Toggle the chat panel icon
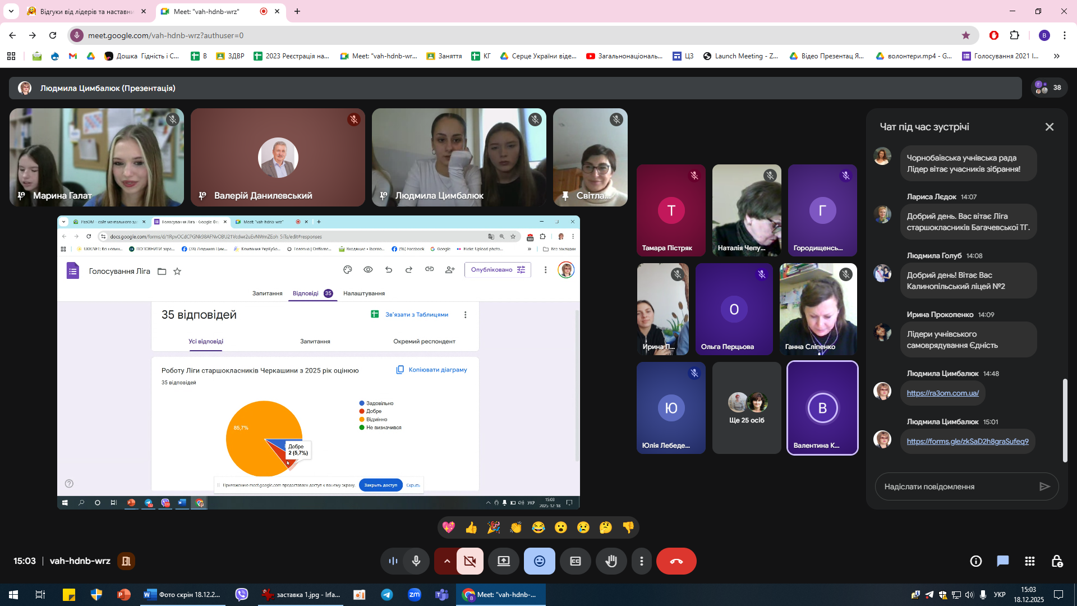Viewport: 1077px width, 606px height. (x=1002, y=561)
